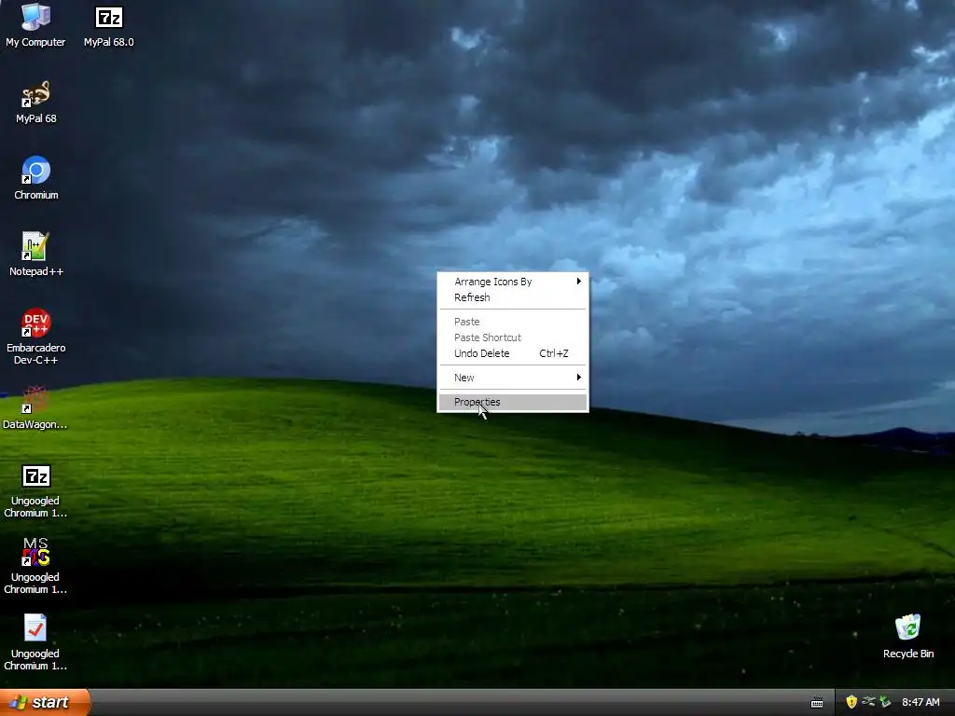
Task: Click the greyed-out Paste entry
Action: click(513, 322)
